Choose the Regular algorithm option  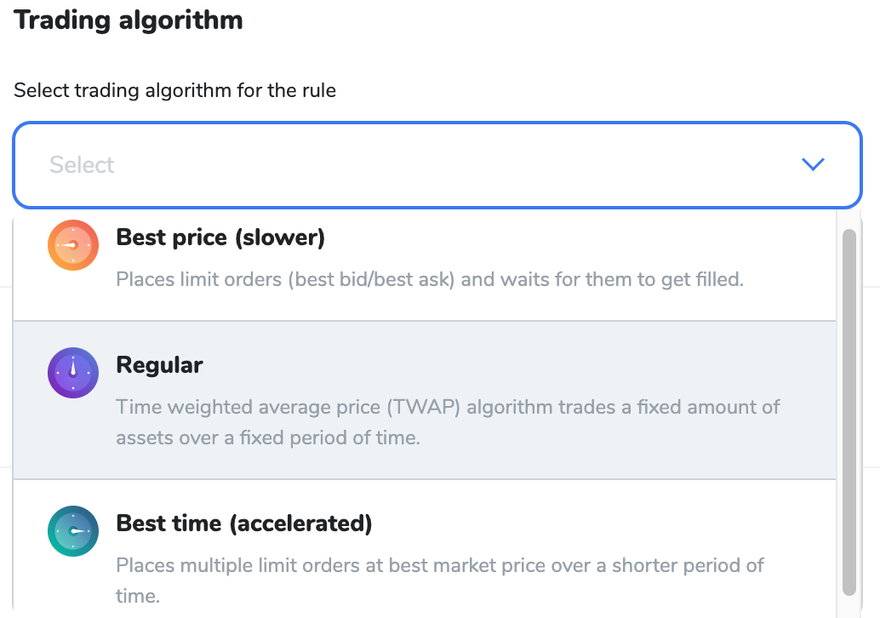425,400
